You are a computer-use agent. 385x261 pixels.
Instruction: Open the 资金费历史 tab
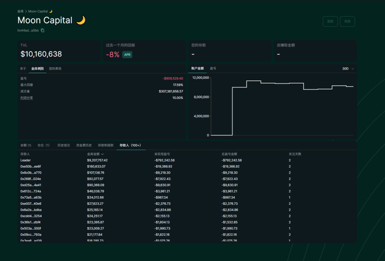(x=84, y=145)
